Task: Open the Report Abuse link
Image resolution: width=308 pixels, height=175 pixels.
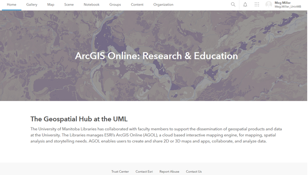Action: point(169,171)
